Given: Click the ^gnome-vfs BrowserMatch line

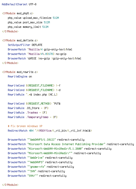Looking at the screenshot, I should [x=41, y=167].
